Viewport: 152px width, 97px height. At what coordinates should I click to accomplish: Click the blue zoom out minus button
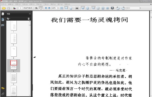coord(46,8)
